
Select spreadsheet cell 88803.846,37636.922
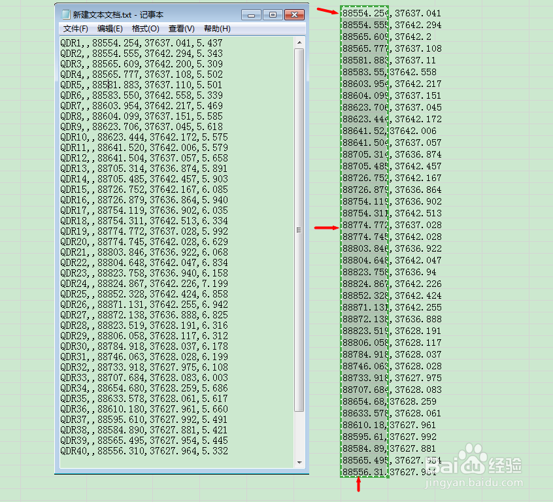click(365, 248)
